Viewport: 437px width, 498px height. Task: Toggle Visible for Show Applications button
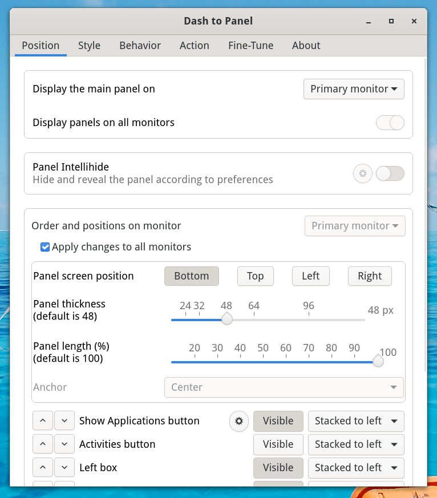pos(278,421)
